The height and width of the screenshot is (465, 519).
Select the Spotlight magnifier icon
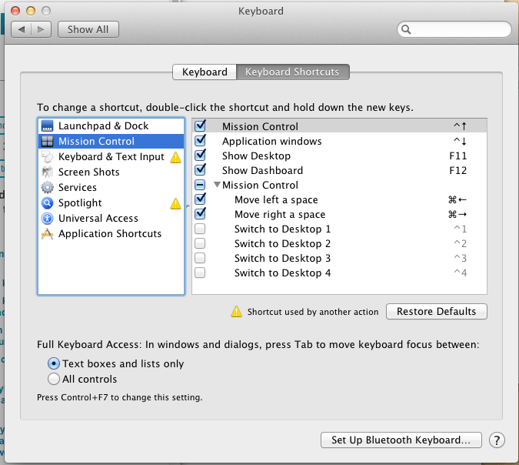click(47, 203)
